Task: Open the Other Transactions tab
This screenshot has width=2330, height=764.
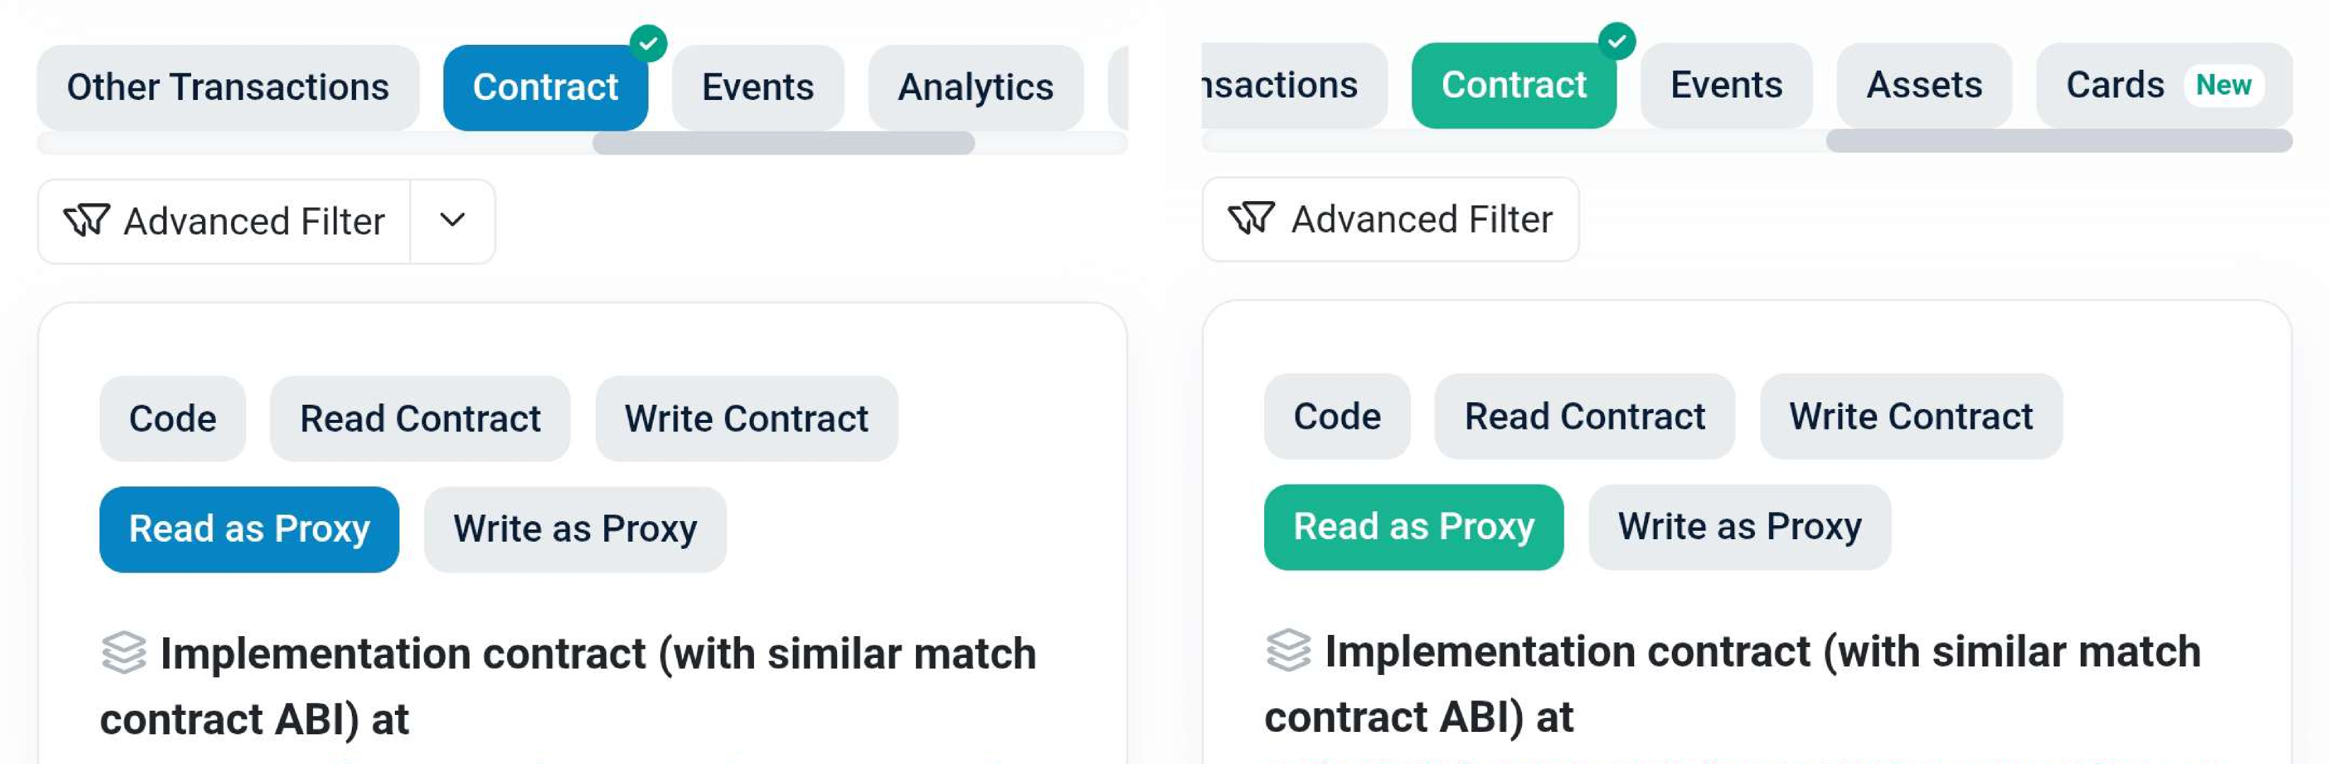Action: [228, 88]
